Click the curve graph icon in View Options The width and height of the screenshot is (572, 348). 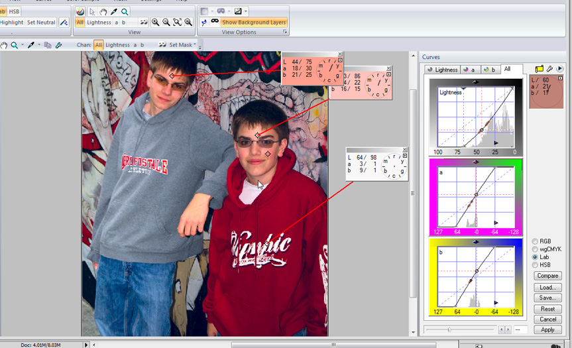238,11
